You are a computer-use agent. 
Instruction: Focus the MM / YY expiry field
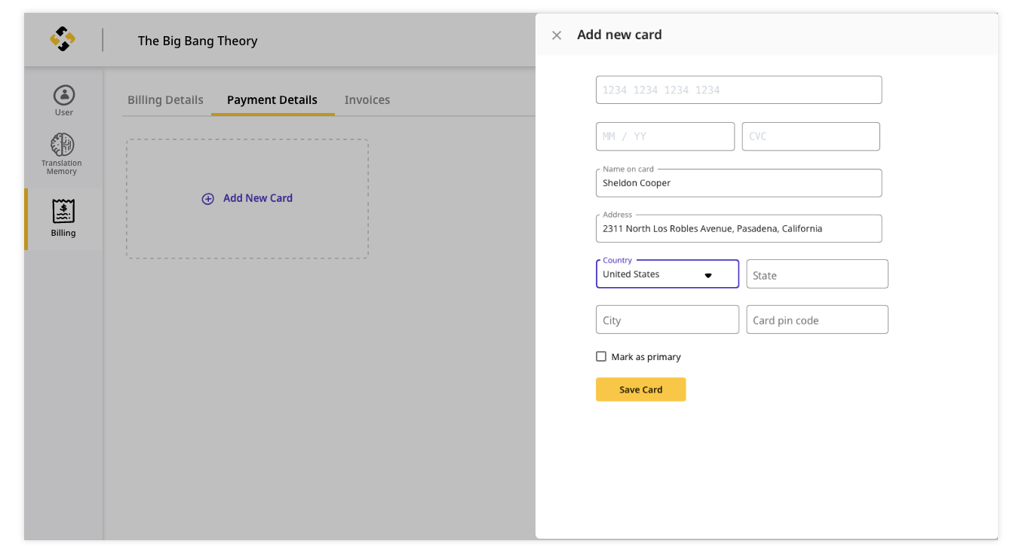[x=664, y=136]
